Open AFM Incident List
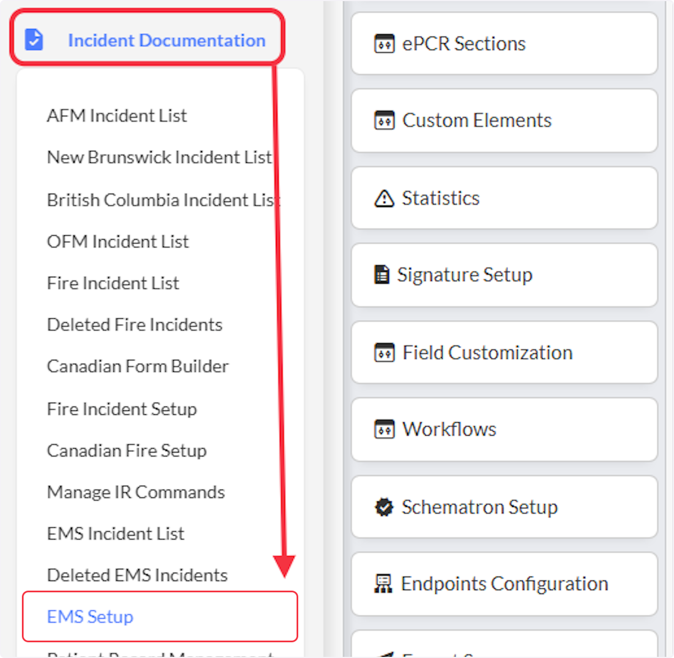 click(x=117, y=116)
